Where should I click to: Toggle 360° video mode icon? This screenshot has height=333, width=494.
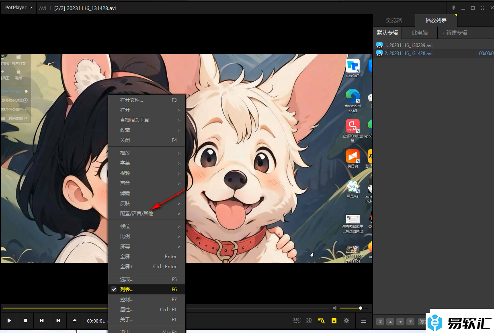[297, 321]
